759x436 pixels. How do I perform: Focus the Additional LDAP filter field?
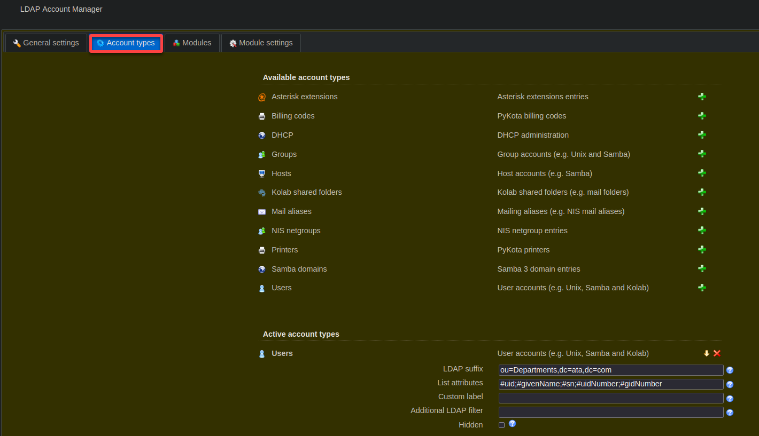tap(611, 413)
